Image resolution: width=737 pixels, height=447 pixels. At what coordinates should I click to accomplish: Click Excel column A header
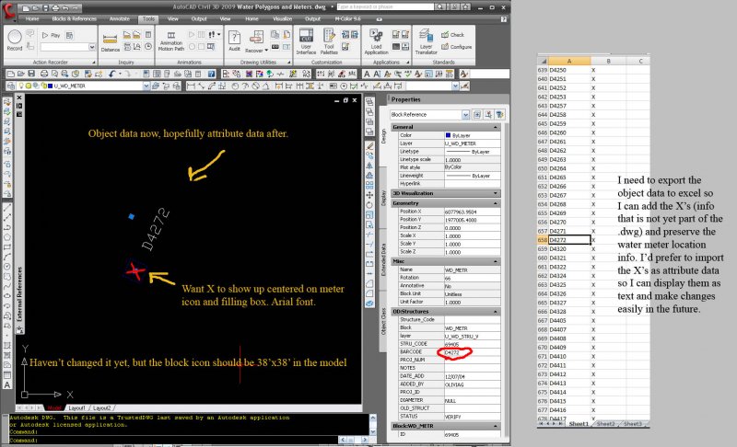point(568,61)
